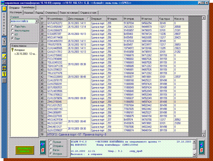Image resolution: width=213 pixels, height=161 pixels.
Task: Sort by the "№ контейнера" column header
Action: coord(57,19)
